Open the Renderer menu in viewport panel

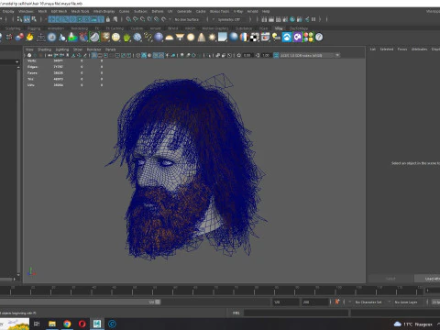pos(93,49)
